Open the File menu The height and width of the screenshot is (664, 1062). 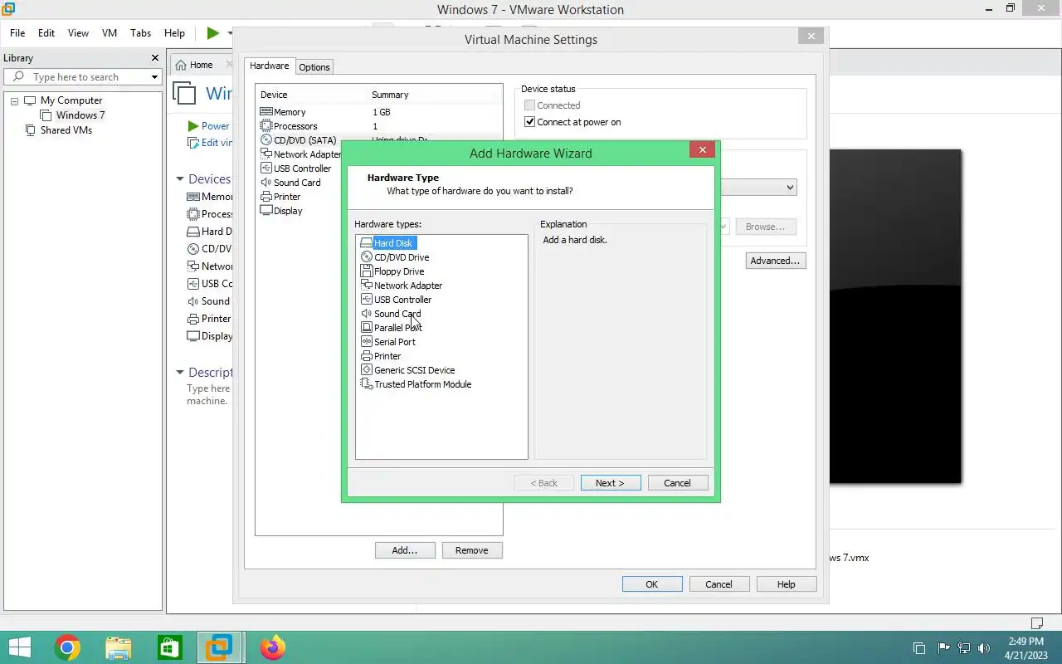17,33
